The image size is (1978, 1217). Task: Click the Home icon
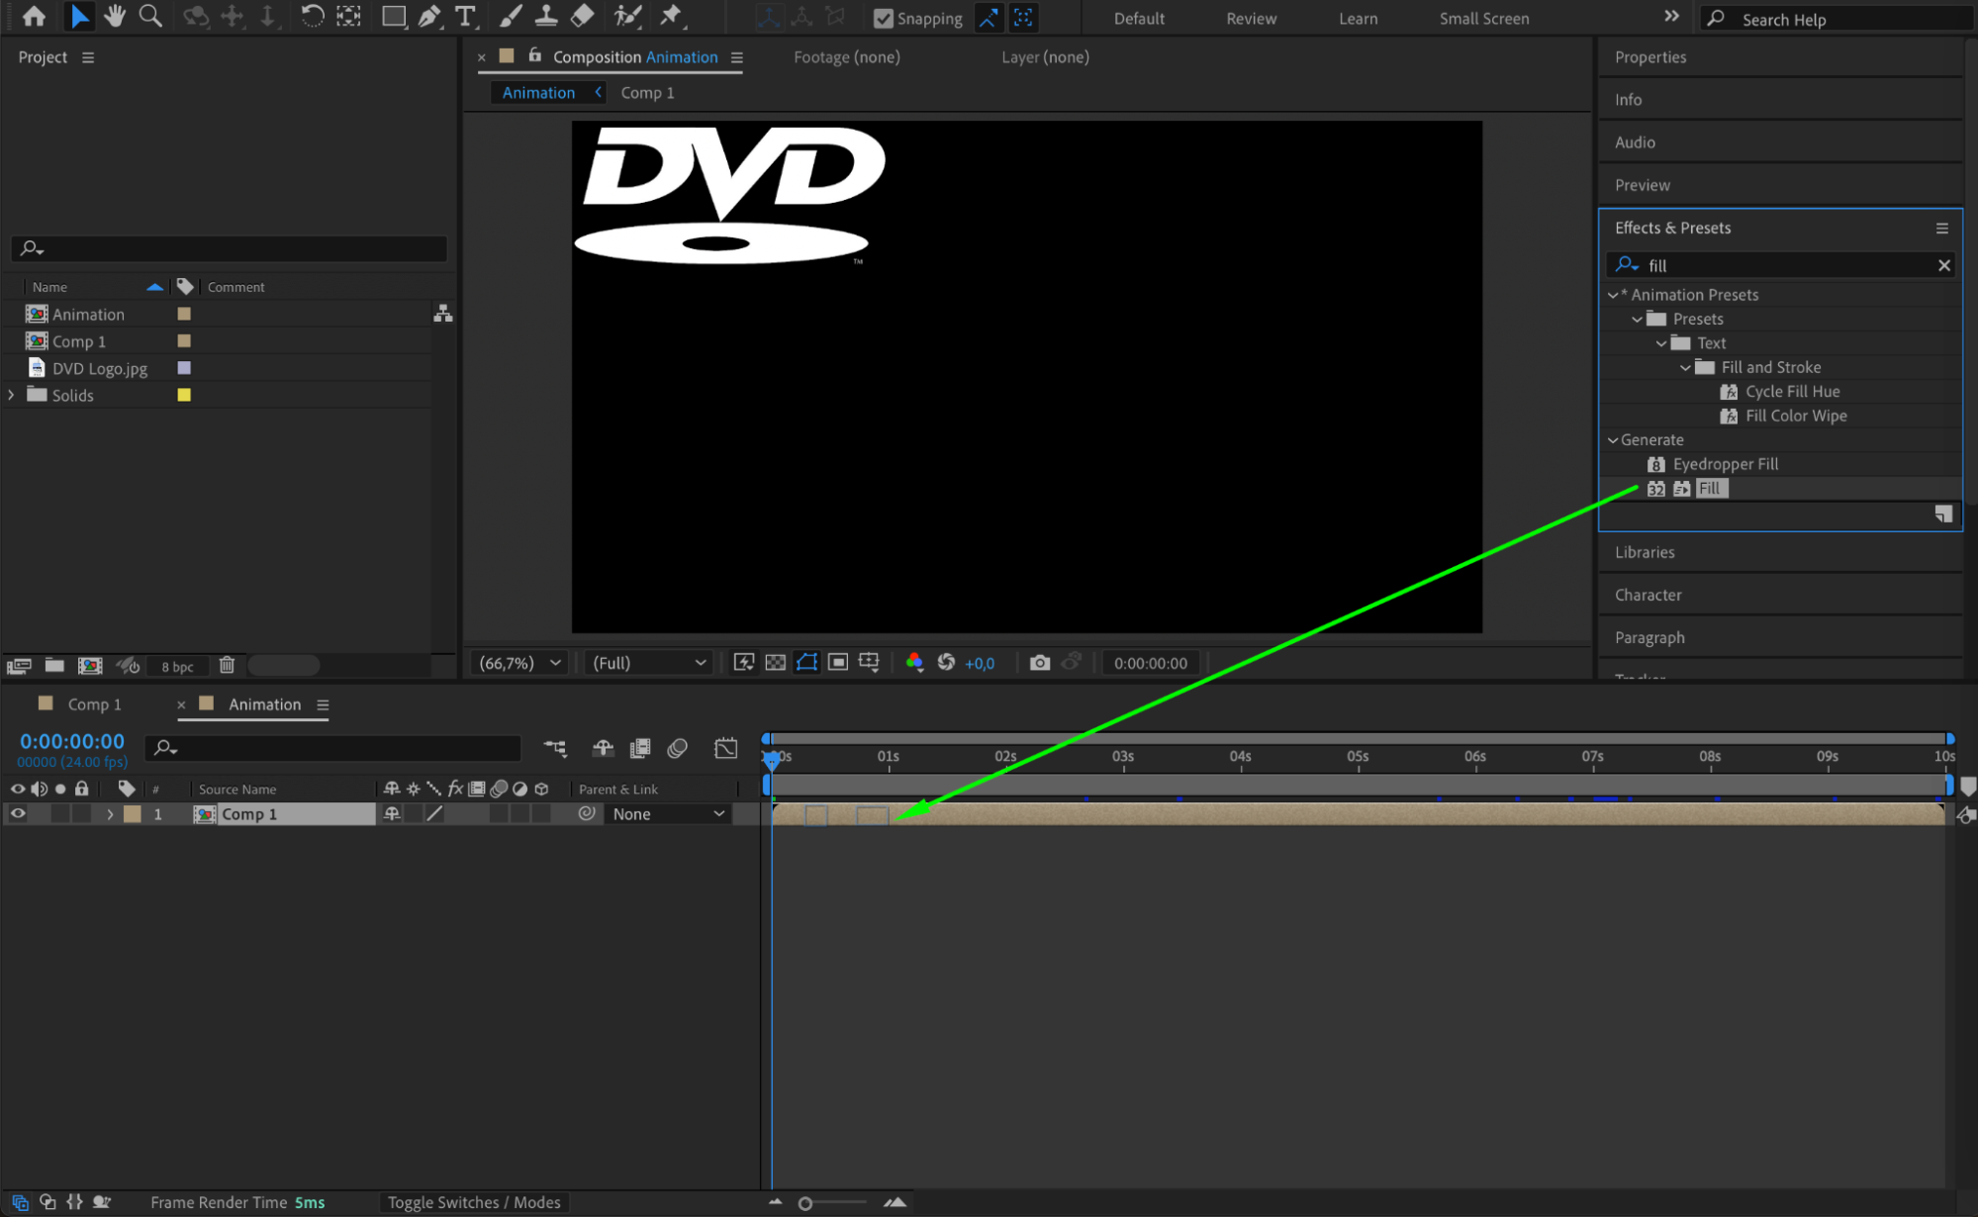tap(34, 16)
